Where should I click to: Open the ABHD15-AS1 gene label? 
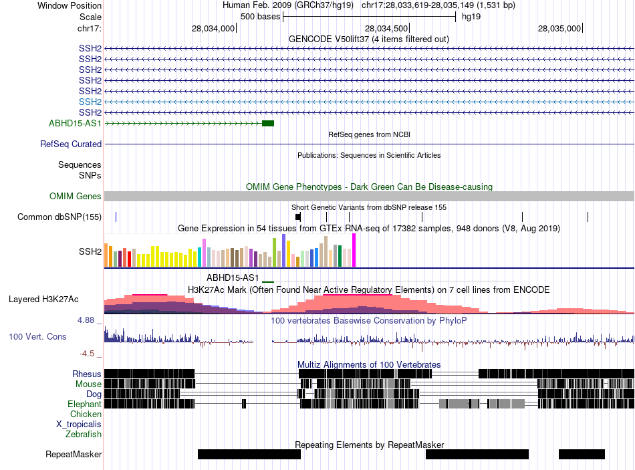75,123
